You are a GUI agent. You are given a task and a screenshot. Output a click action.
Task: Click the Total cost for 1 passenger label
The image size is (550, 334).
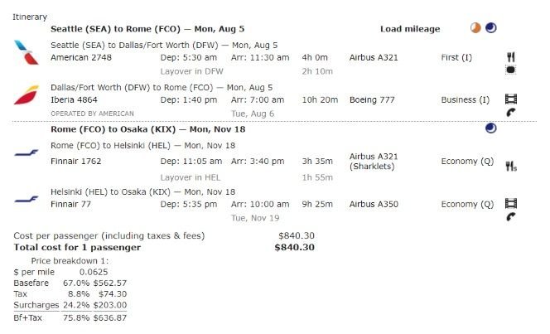pos(78,247)
